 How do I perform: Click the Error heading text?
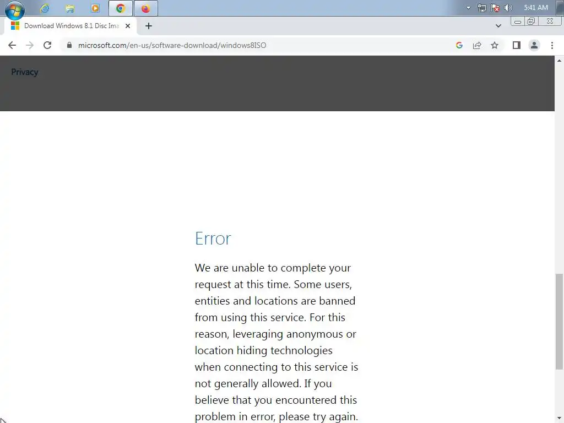point(213,238)
